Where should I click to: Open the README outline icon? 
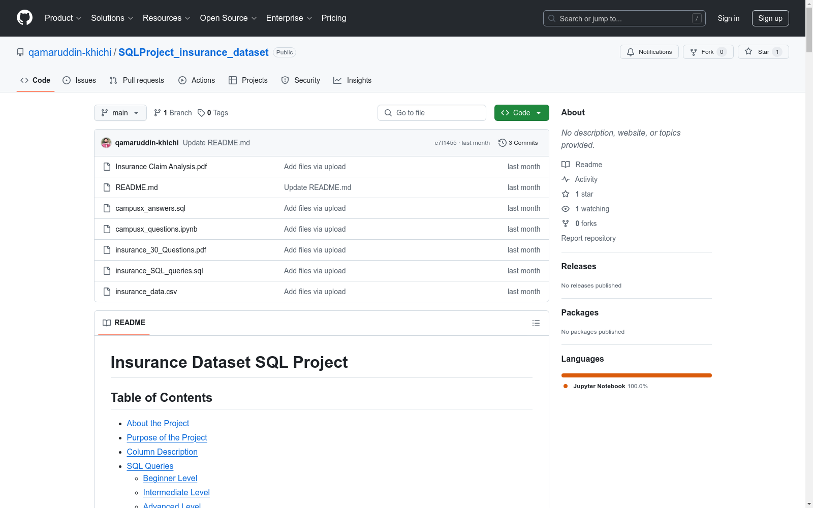click(536, 323)
